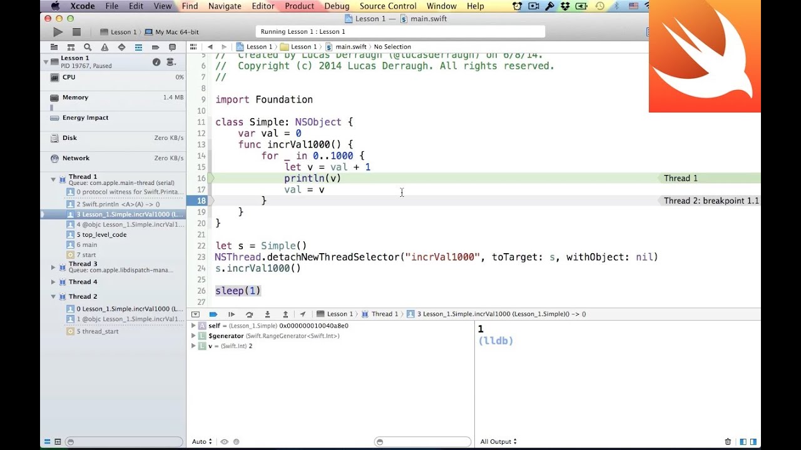Click the Step Into button
The height and width of the screenshot is (450, 801).
pyautogui.click(x=267, y=314)
